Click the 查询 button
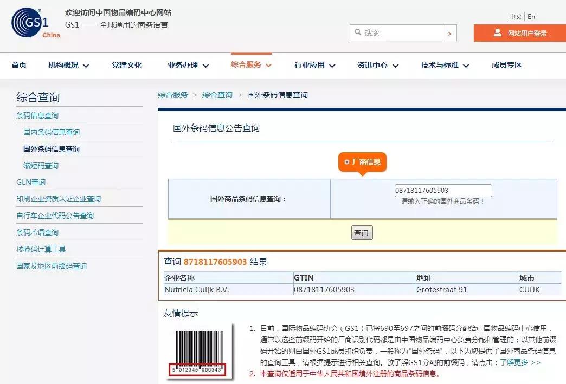The height and width of the screenshot is (384, 566). pyautogui.click(x=361, y=232)
